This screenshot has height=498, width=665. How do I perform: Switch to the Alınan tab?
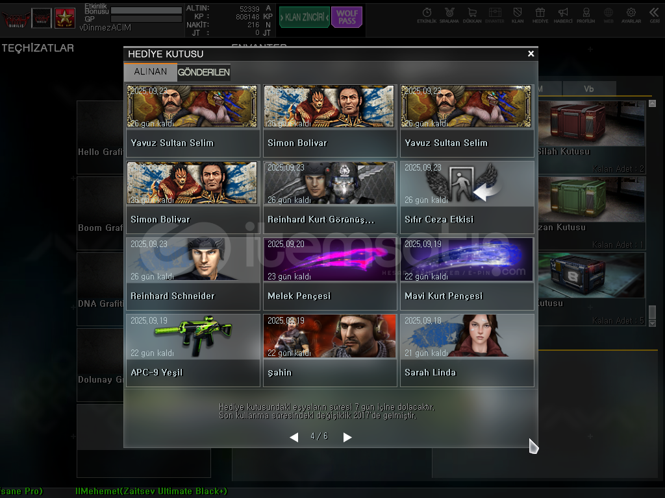(151, 72)
